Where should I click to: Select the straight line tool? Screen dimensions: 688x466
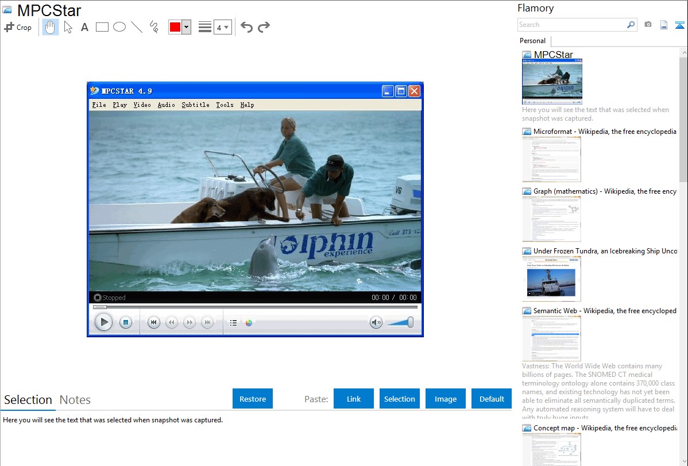[x=136, y=27]
